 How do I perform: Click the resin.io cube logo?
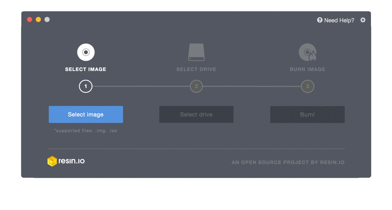point(52,161)
